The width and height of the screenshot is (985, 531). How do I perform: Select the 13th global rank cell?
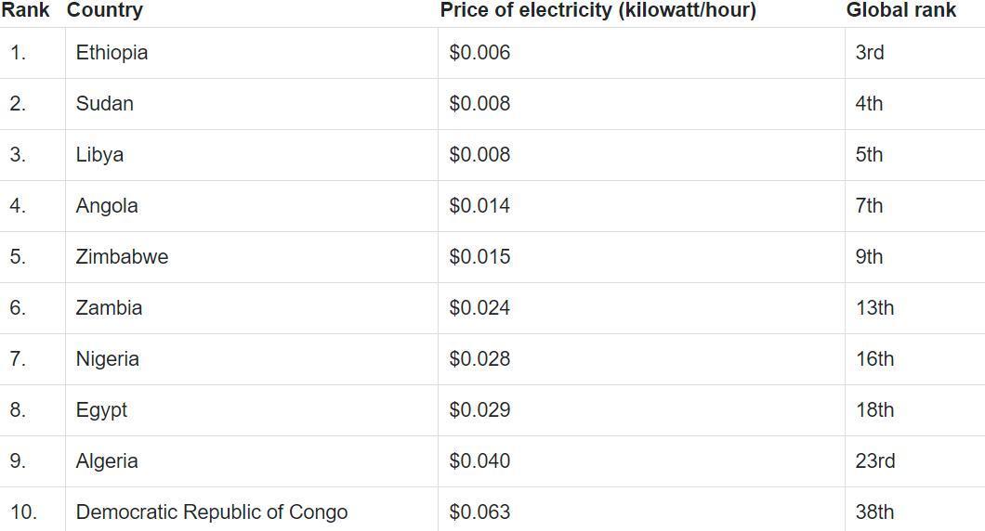click(874, 308)
